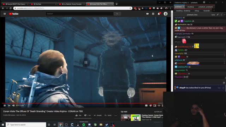The width and height of the screenshot is (226, 127).
Task: Focus the YouTube search field
Action: 79,14
